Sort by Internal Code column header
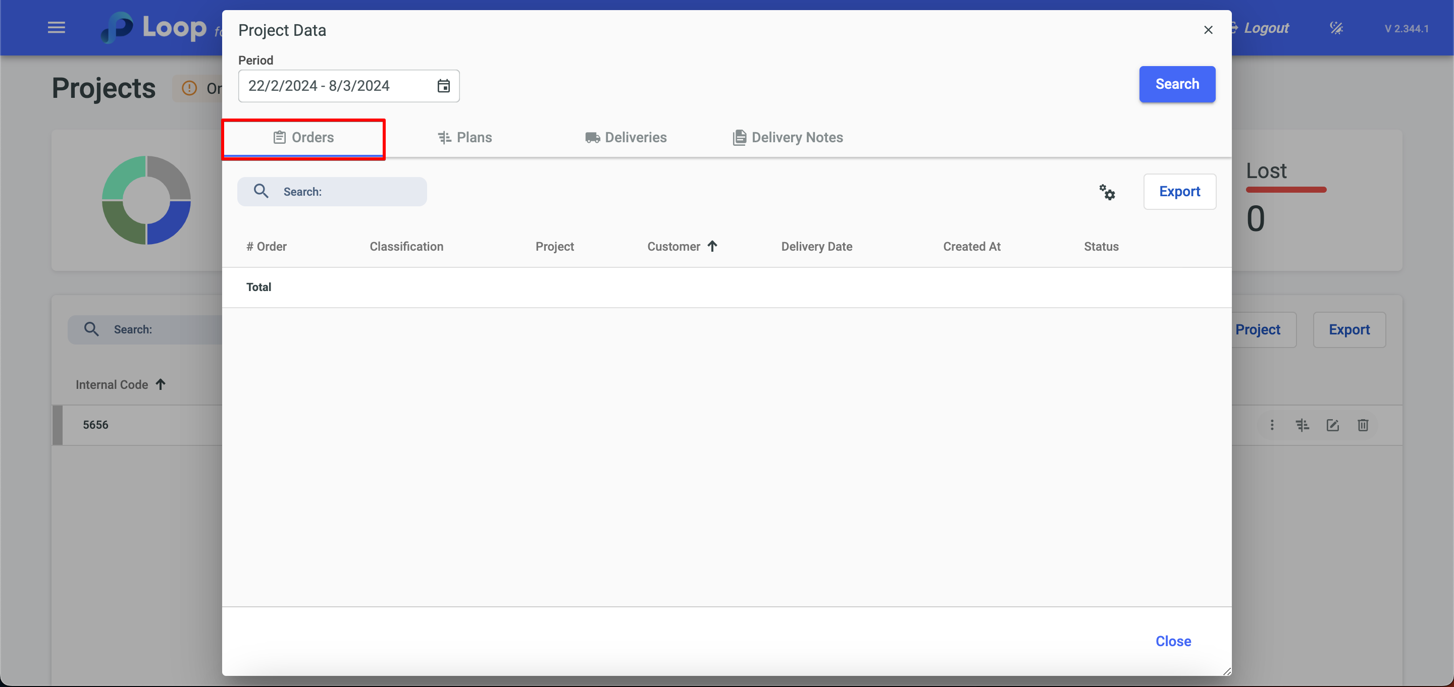1454x687 pixels. [112, 385]
